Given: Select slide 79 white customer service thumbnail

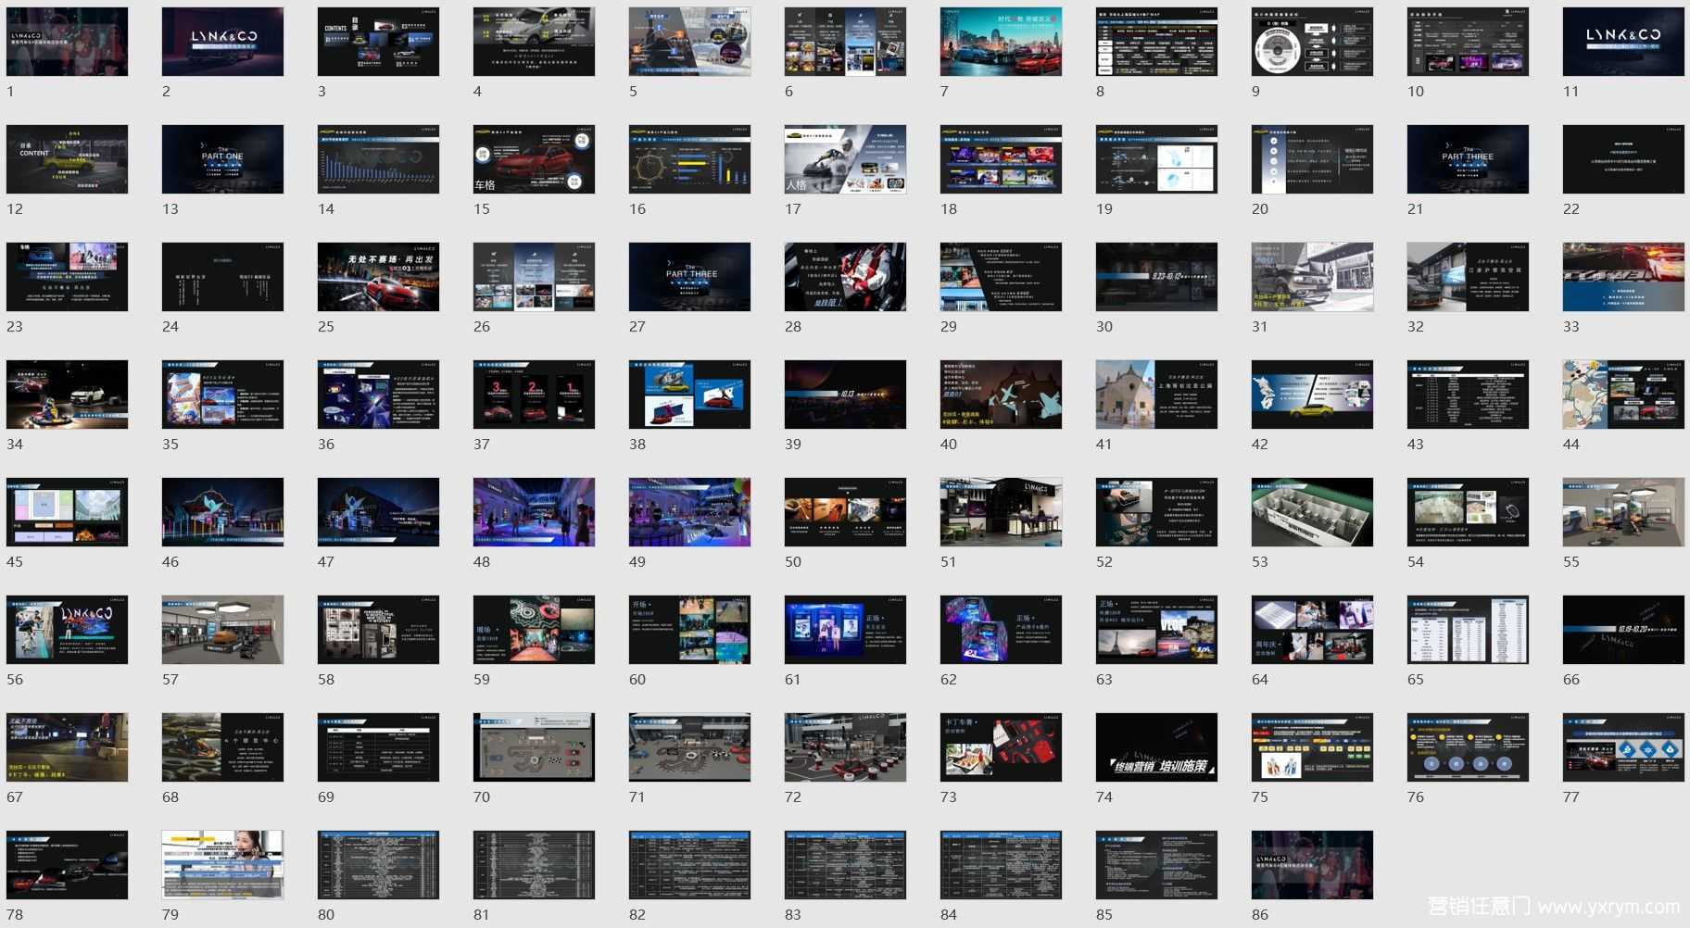Looking at the screenshot, I should tap(222, 865).
